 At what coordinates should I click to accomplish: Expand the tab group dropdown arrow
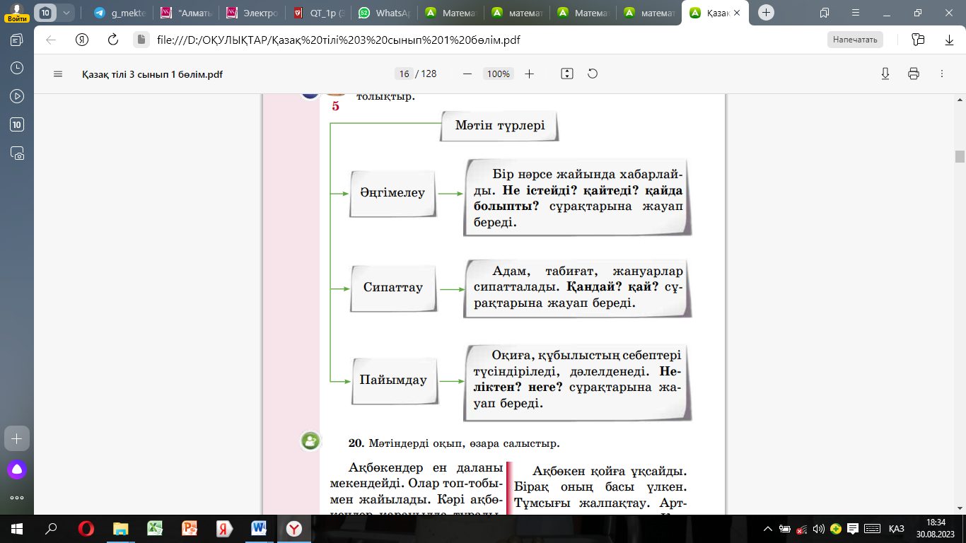click(x=66, y=12)
